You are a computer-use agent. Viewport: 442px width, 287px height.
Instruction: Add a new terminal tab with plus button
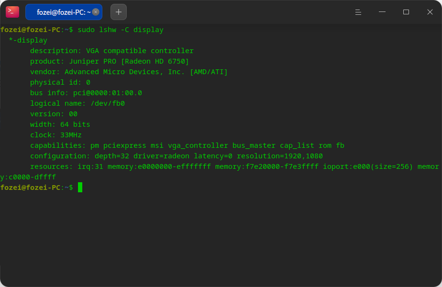(119, 12)
